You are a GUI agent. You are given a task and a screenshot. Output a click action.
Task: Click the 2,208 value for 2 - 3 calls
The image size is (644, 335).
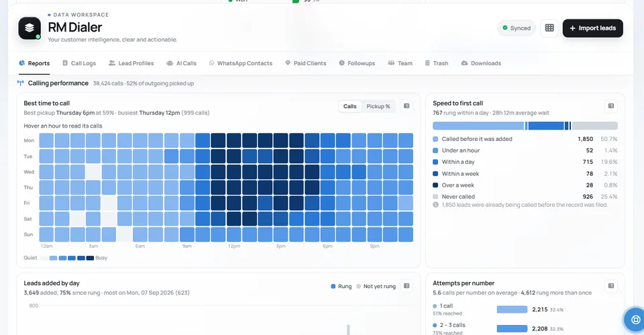pyautogui.click(x=539, y=328)
